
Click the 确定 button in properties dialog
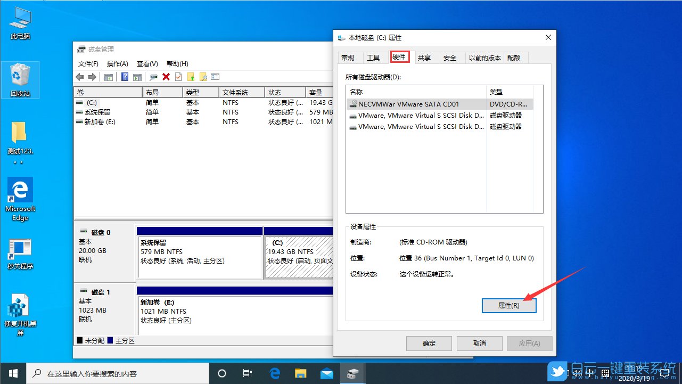coord(429,343)
